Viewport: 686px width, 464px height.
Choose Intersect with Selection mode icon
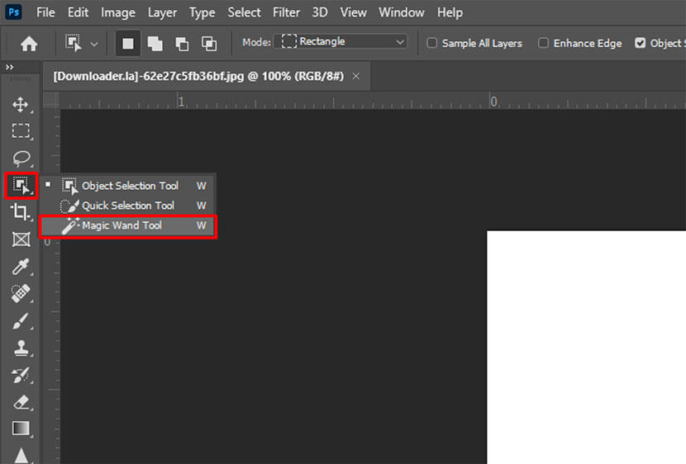point(209,43)
